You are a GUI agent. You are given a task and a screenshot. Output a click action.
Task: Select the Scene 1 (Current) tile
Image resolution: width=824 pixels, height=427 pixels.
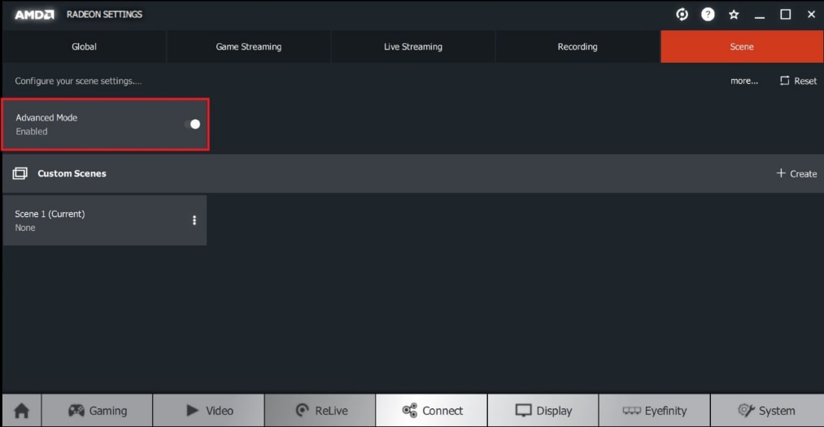point(89,220)
